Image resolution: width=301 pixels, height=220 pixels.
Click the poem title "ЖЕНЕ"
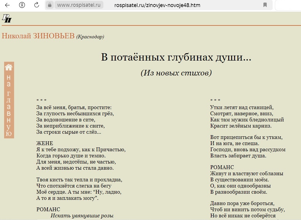(x=45, y=143)
